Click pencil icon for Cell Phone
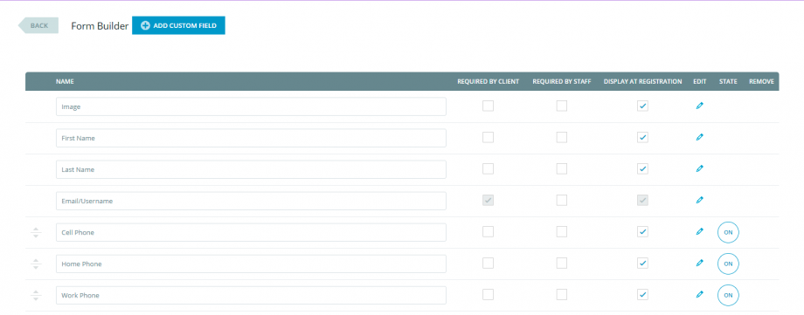The image size is (804, 315). pos(699,231)
